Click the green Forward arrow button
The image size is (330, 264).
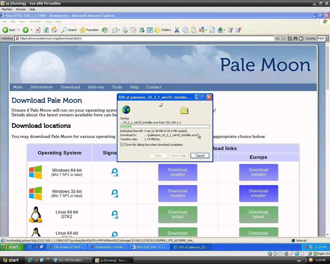tap(25, 30)
